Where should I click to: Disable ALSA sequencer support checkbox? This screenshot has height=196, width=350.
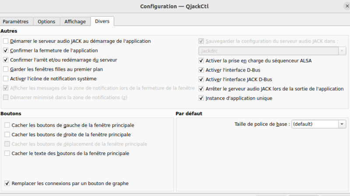tap(202, 61)
